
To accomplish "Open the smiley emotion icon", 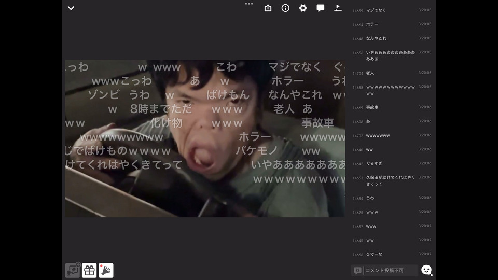I will 426,270.
